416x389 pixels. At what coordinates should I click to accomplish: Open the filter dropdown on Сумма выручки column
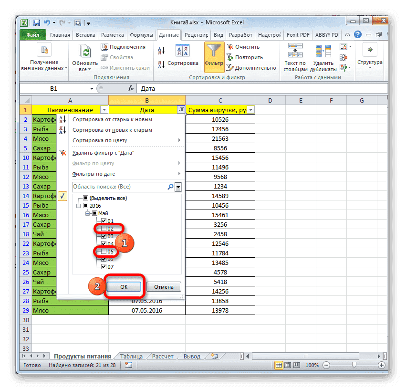click(x=251, y=109)
